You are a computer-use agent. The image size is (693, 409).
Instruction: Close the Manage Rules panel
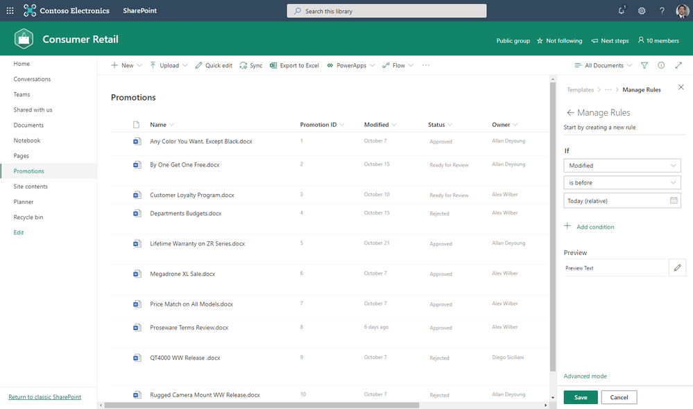tap(681, 87)
